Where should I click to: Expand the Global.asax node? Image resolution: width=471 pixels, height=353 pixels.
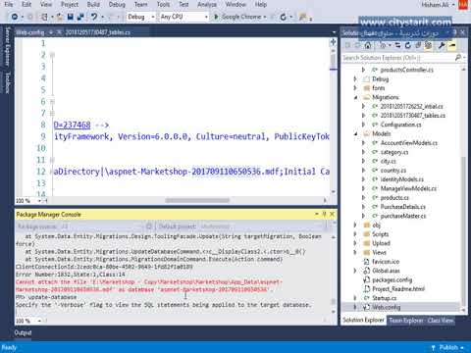[x=355, y=271]
